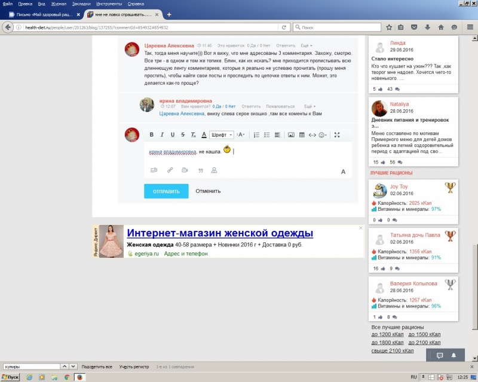Insert a table into the comment
This screenshot has width=478, height=382.
click(302, 135)
